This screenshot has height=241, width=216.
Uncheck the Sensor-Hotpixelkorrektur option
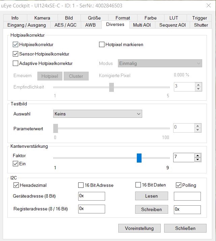pos(16,54)
